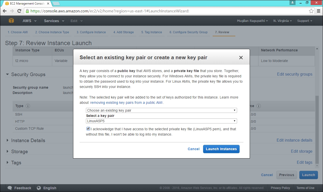Open the AWS menu dropdown
The image size is (323, 192).
pyautogui.click(x=29, y=21)
